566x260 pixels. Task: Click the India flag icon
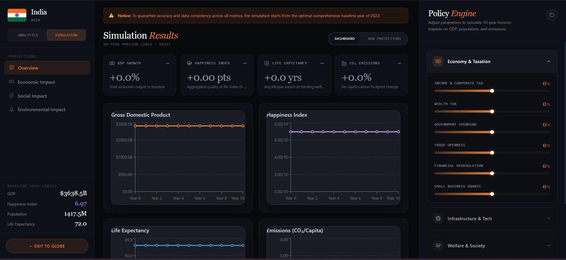coord(17,15)
